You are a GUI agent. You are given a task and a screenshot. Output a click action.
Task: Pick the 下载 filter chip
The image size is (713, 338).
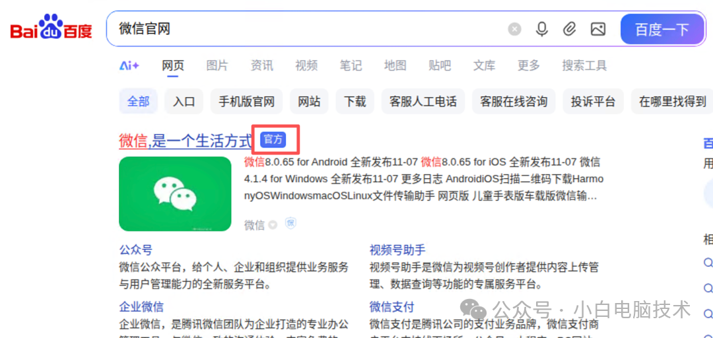[355, 101]
